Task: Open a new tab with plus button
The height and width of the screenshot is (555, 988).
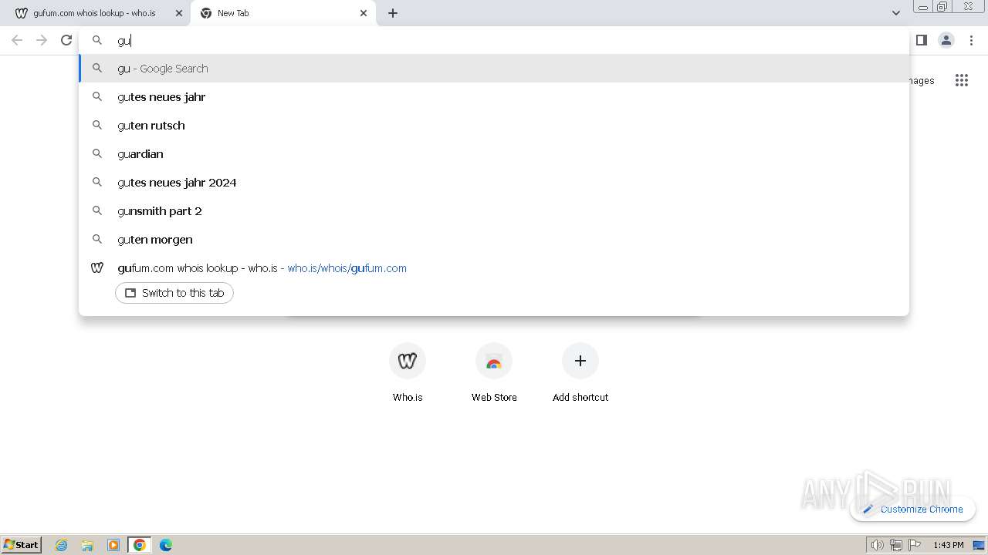Action: point(392,13)
